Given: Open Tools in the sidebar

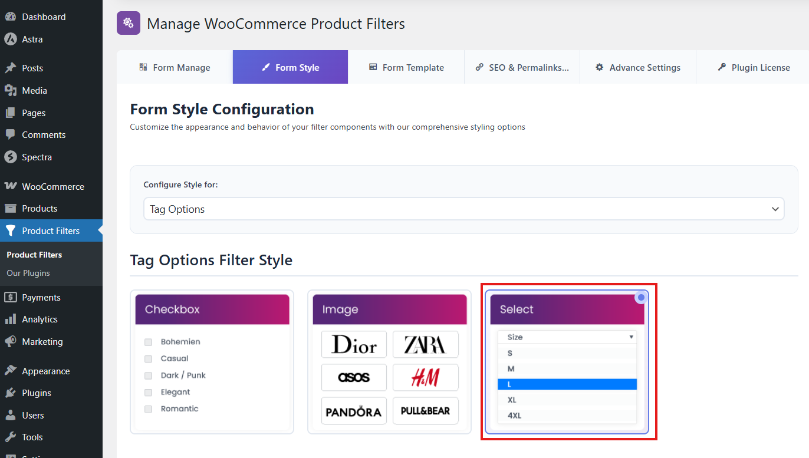Looking at the screenshot, I should (51, 437).
